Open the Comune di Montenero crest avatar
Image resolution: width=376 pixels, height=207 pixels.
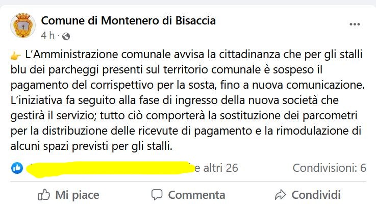pos(23,25)
